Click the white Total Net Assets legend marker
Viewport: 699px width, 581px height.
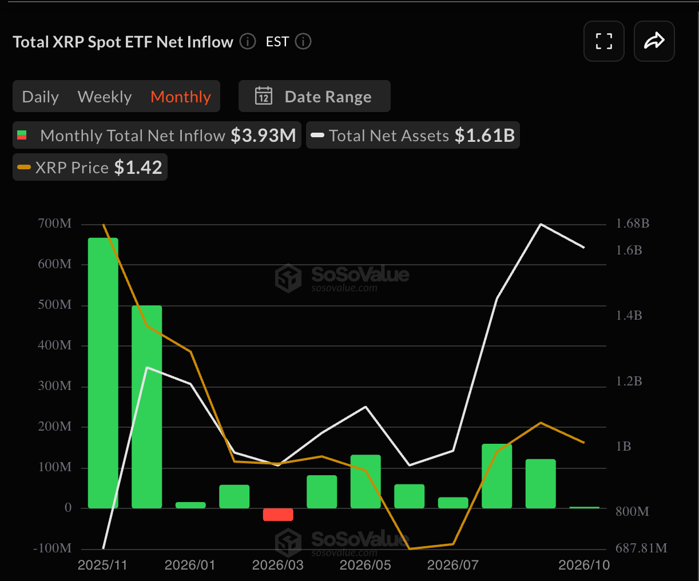(x=317, y=136)
